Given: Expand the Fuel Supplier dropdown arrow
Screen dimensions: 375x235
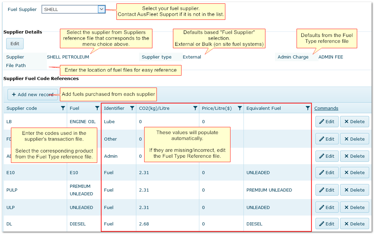Looking at the screenshot, I should 101,9.
